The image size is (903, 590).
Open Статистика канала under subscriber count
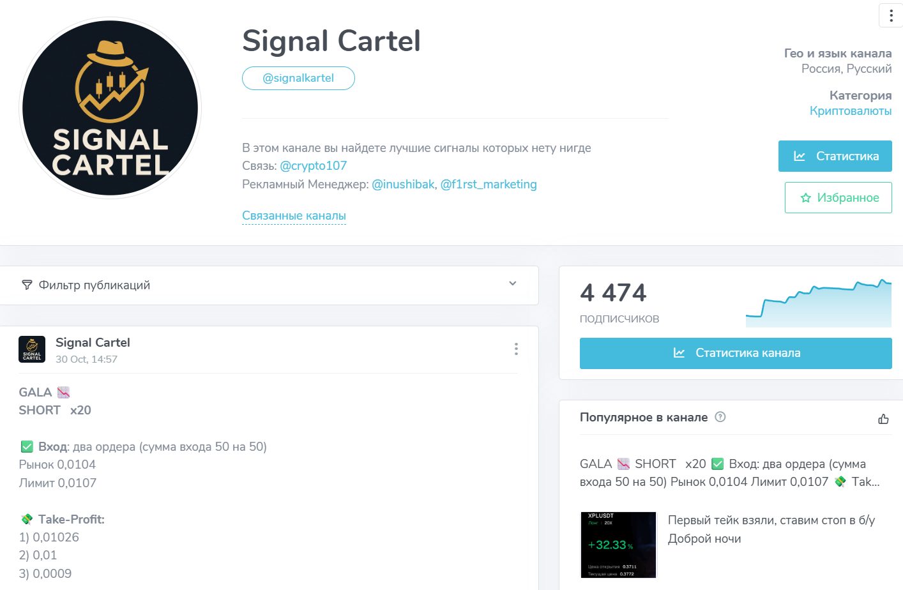(x=736, y=353)
